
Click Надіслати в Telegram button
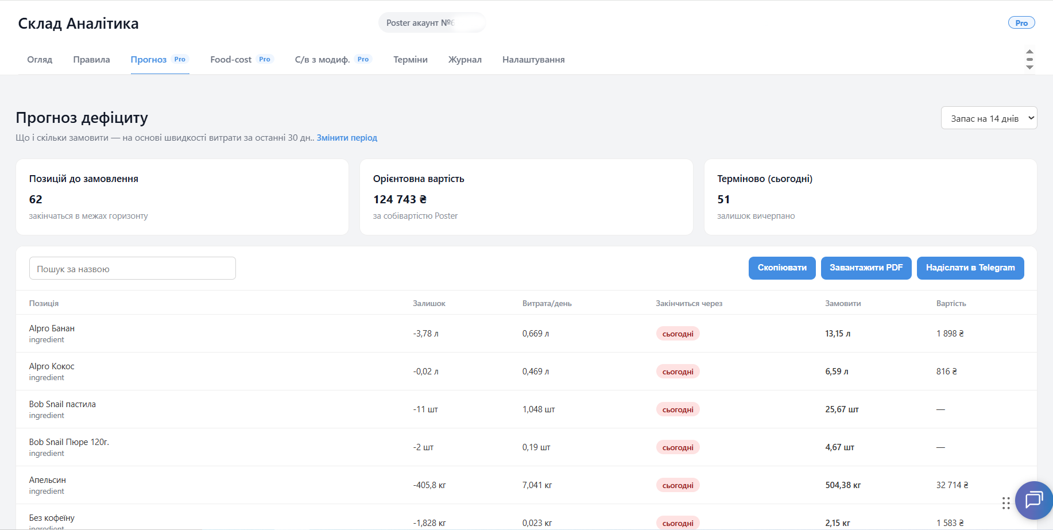point(970,268)
